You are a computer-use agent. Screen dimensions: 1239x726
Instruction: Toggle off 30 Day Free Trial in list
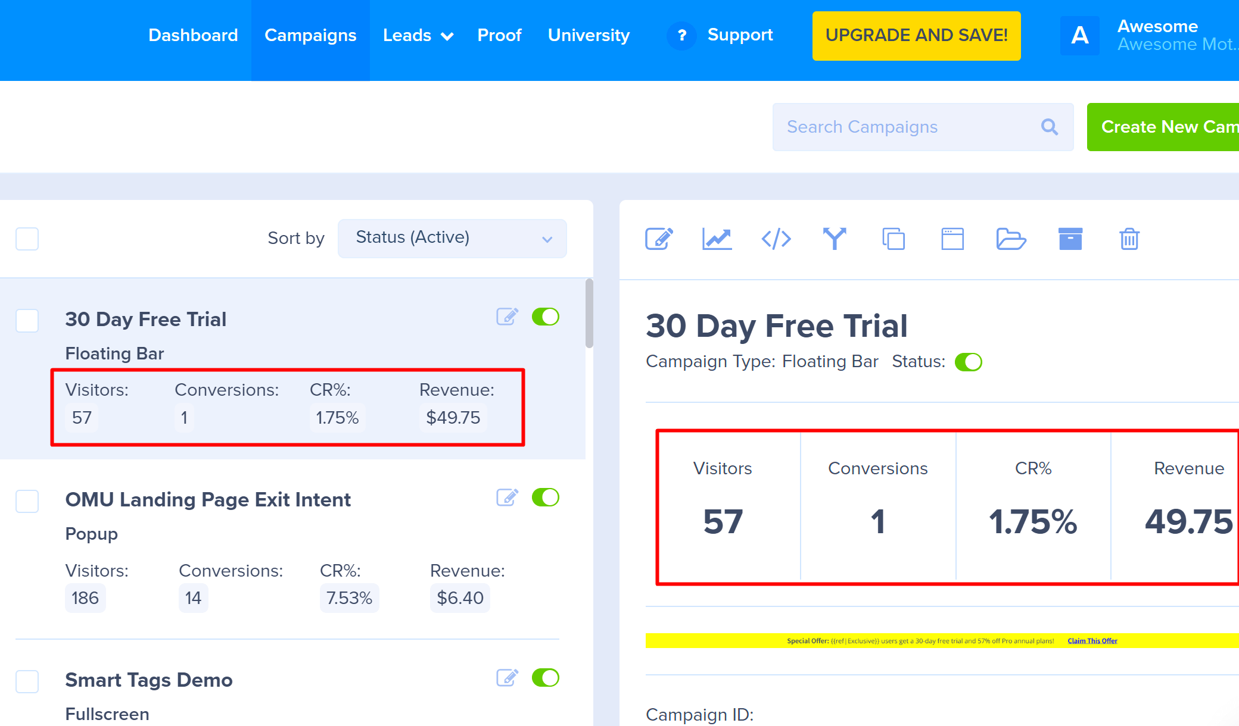tap(546, 317)
